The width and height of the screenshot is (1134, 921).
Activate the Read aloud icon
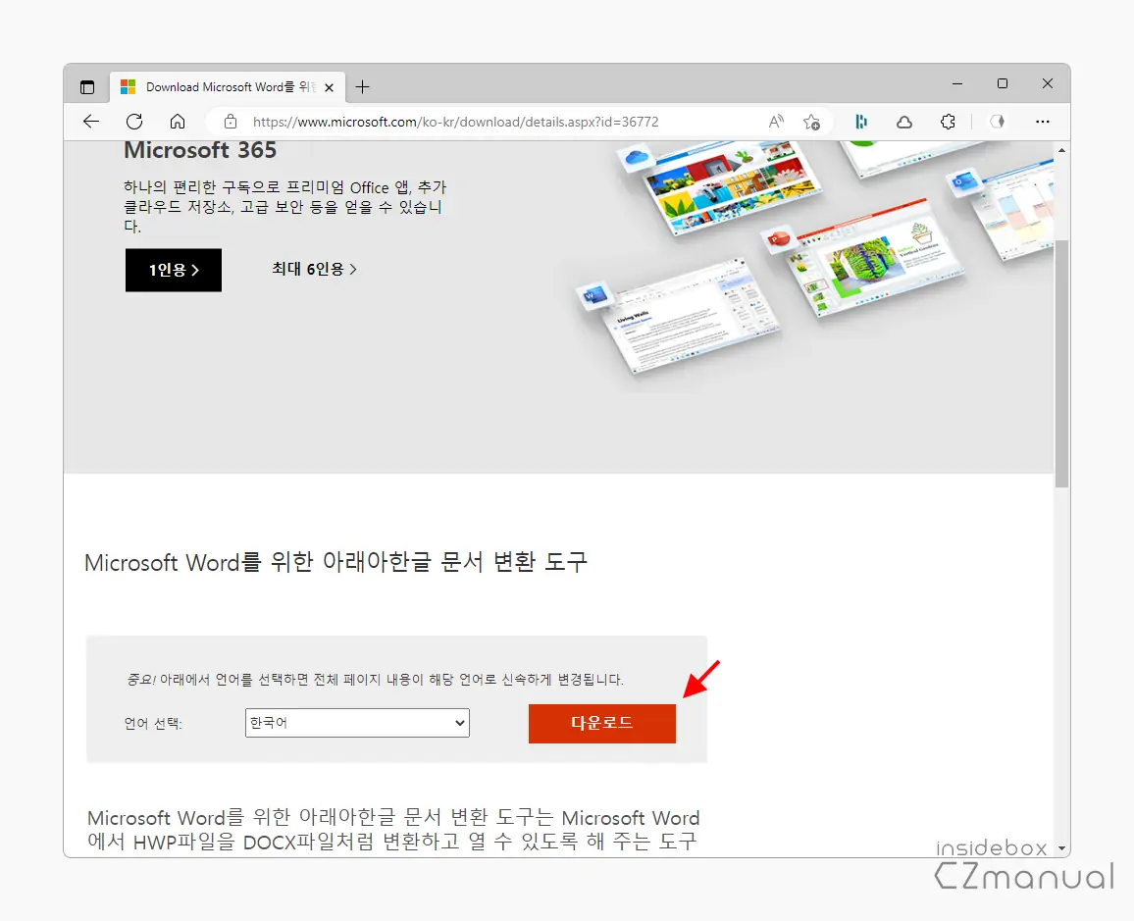[x=775, y=122]
